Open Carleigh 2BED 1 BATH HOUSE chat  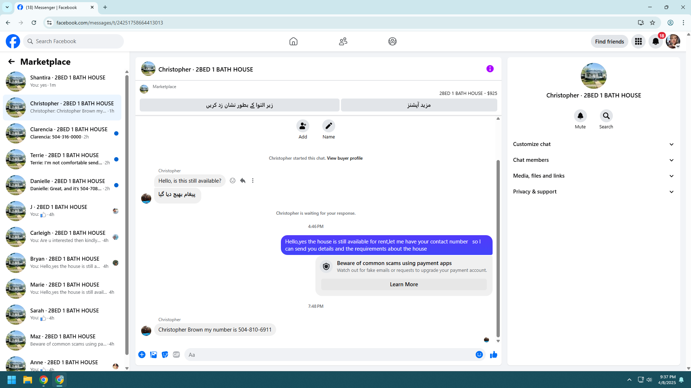pyautogui.click(x=62, y=237)
